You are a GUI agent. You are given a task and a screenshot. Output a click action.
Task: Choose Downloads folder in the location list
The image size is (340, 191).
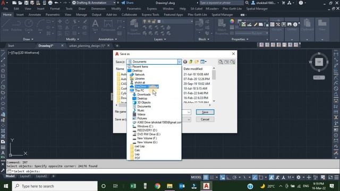pos(143,94)
